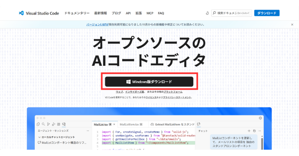
Task: Switch to Extract MailListItem tab
Action: (172, 124)
